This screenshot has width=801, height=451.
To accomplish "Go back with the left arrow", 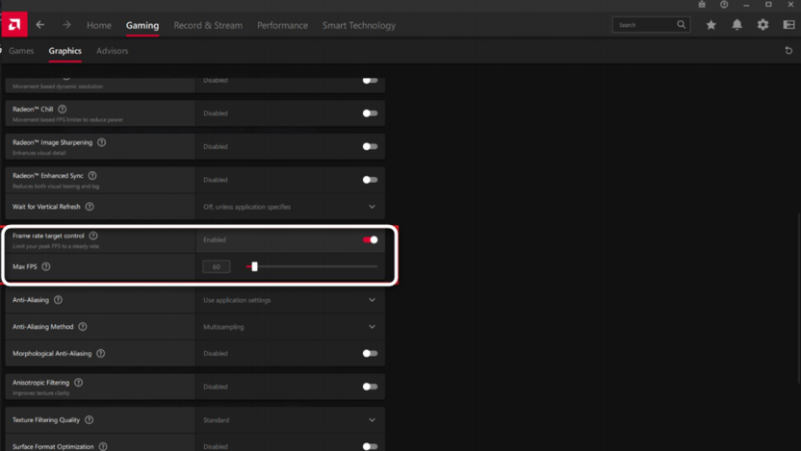I will tap(40, 25).
